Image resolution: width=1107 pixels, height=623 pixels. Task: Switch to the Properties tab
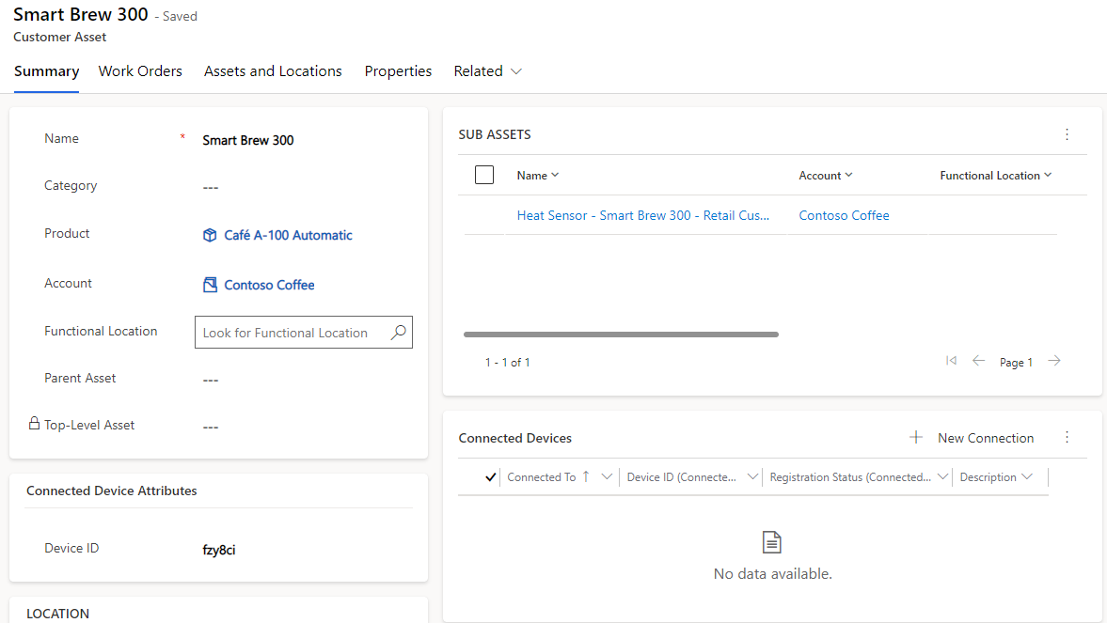397,70
